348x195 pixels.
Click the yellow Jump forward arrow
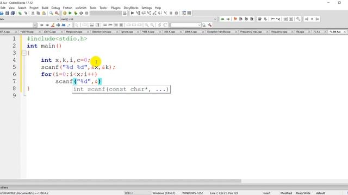(228, 19)
